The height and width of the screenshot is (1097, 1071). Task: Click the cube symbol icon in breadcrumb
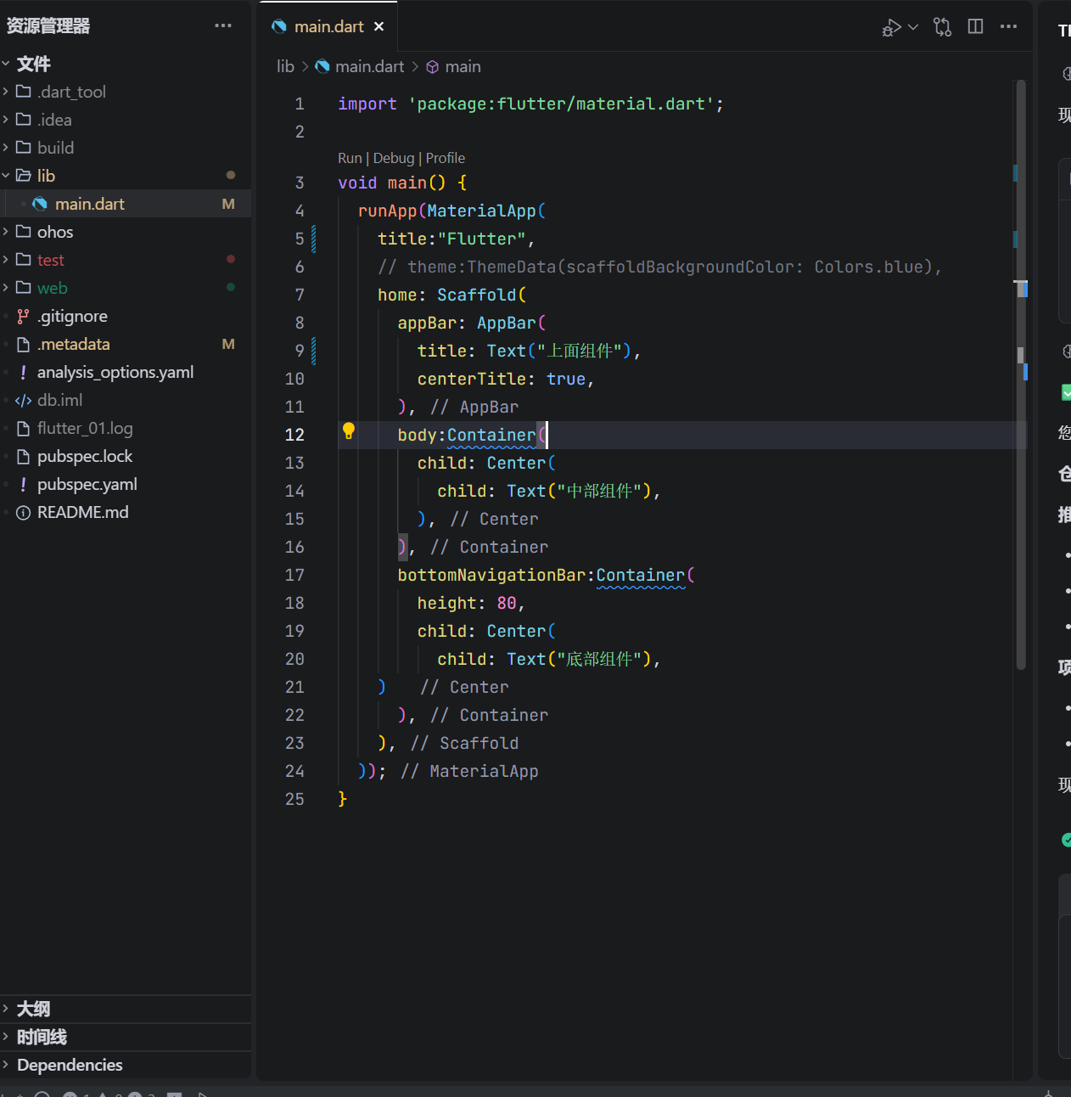pos(432,66)
